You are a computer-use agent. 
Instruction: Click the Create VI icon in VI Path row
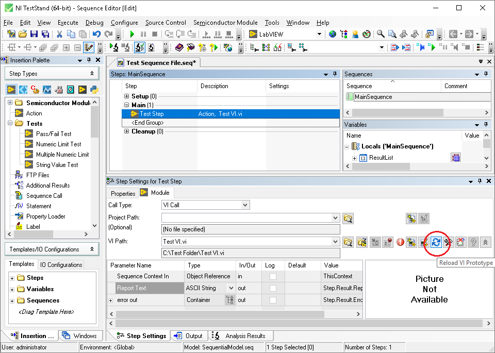point(411,242)
